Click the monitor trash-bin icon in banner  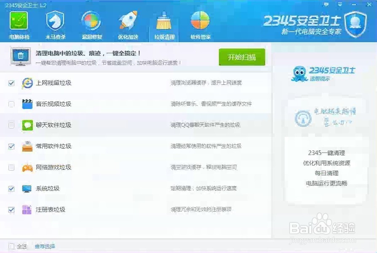click(21, 57)
